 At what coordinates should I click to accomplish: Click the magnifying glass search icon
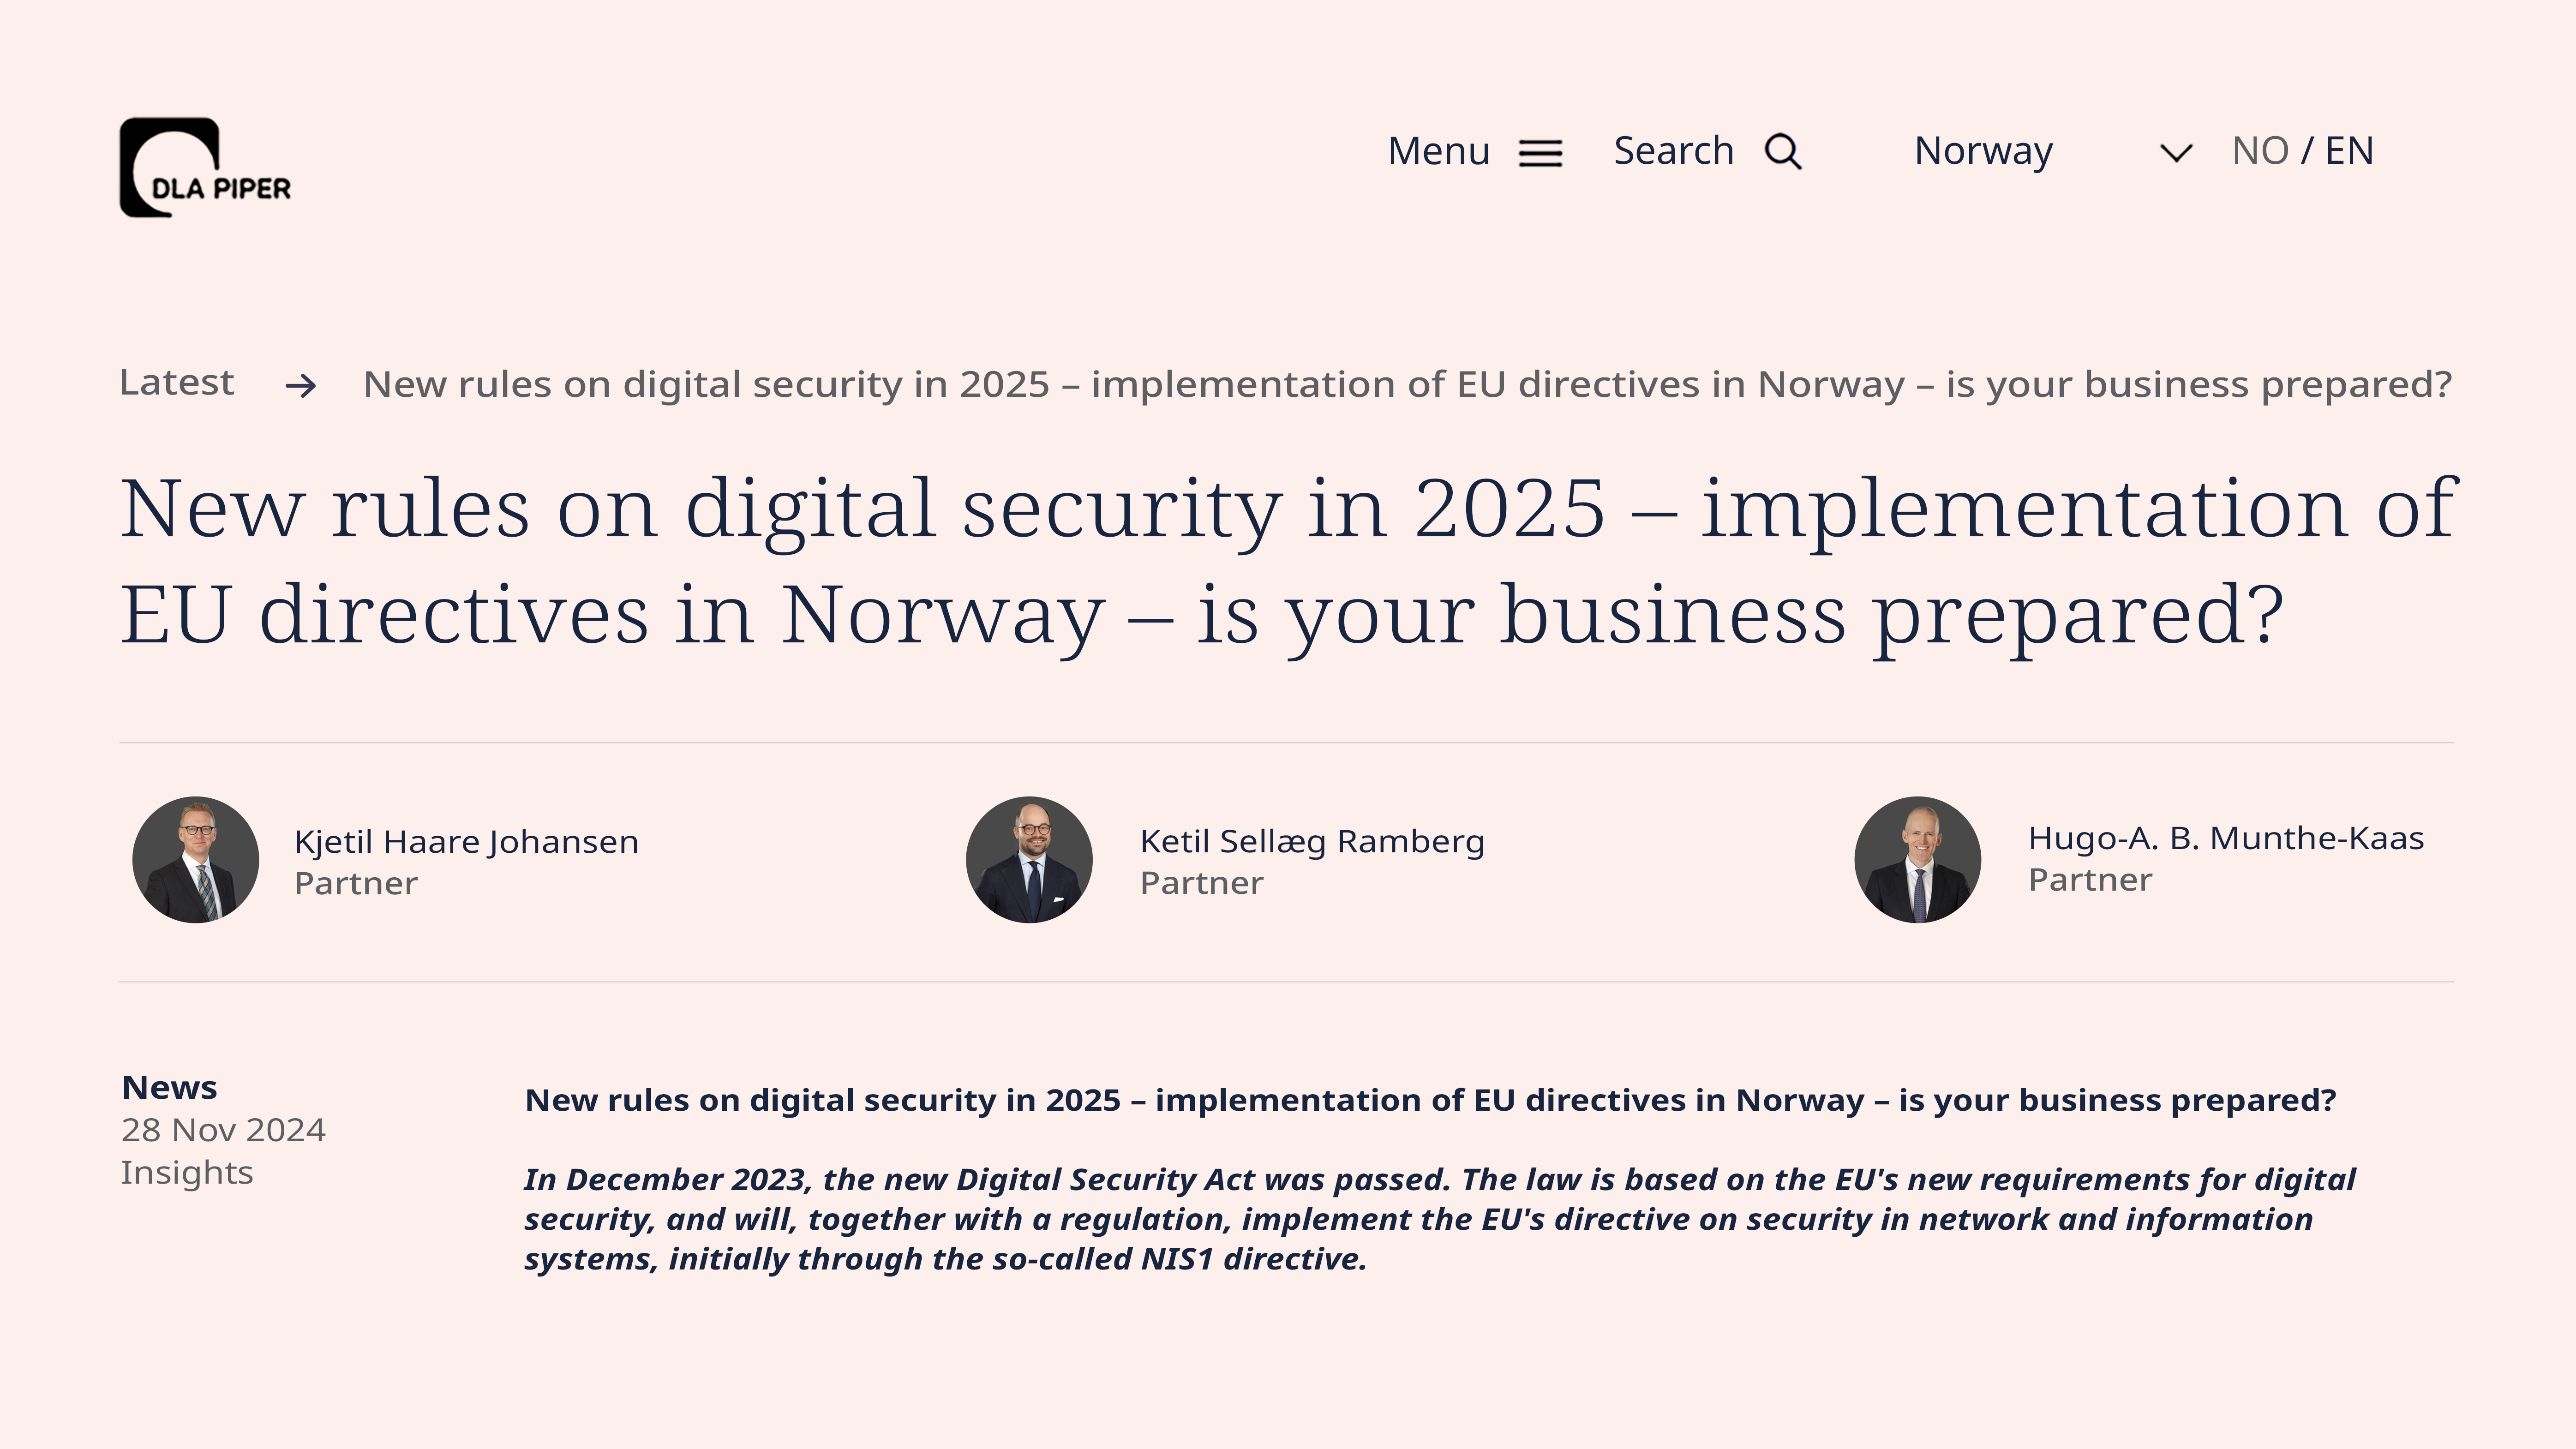[x=1783, y=152]
